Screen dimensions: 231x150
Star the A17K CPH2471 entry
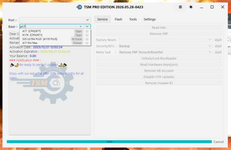tap(87, 35)
